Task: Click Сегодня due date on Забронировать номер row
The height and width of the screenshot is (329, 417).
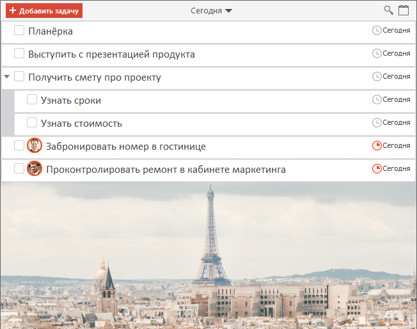Action: (397, 145)
